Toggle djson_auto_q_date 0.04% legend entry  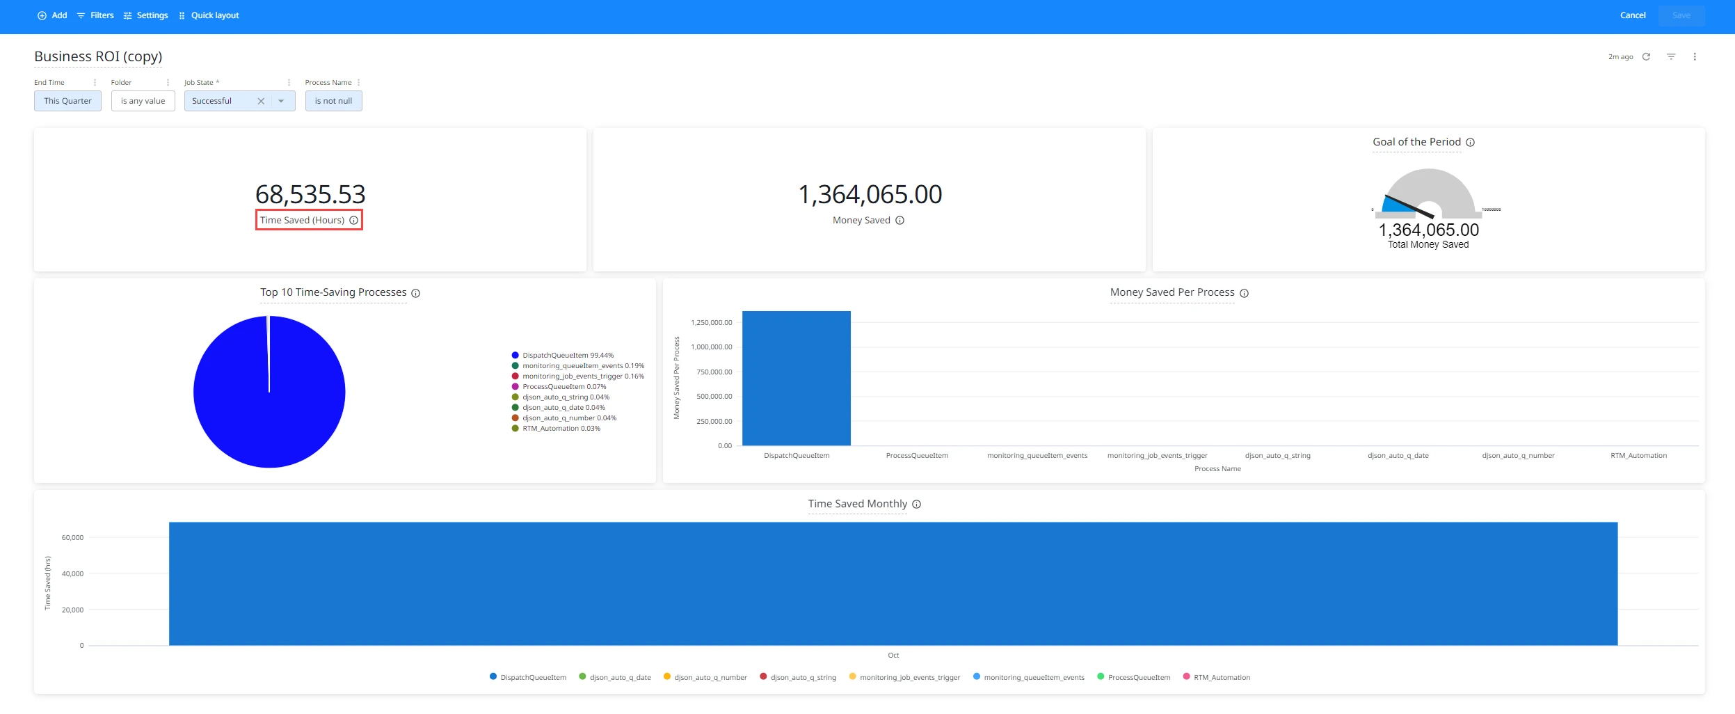click(x=558, y=408)
